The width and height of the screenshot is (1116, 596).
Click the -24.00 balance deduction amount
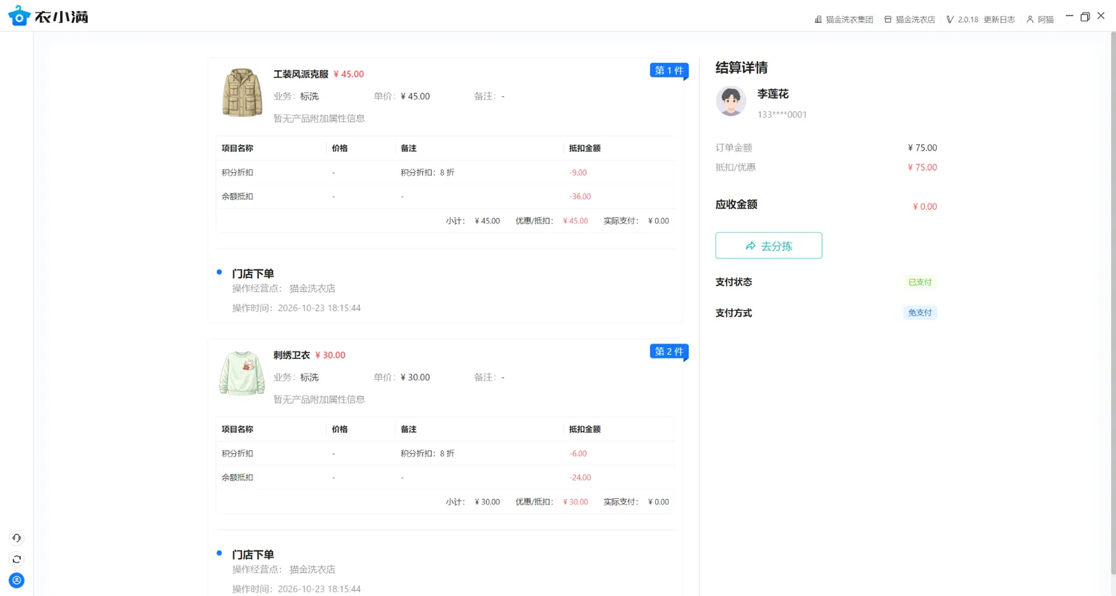[580, 477]
